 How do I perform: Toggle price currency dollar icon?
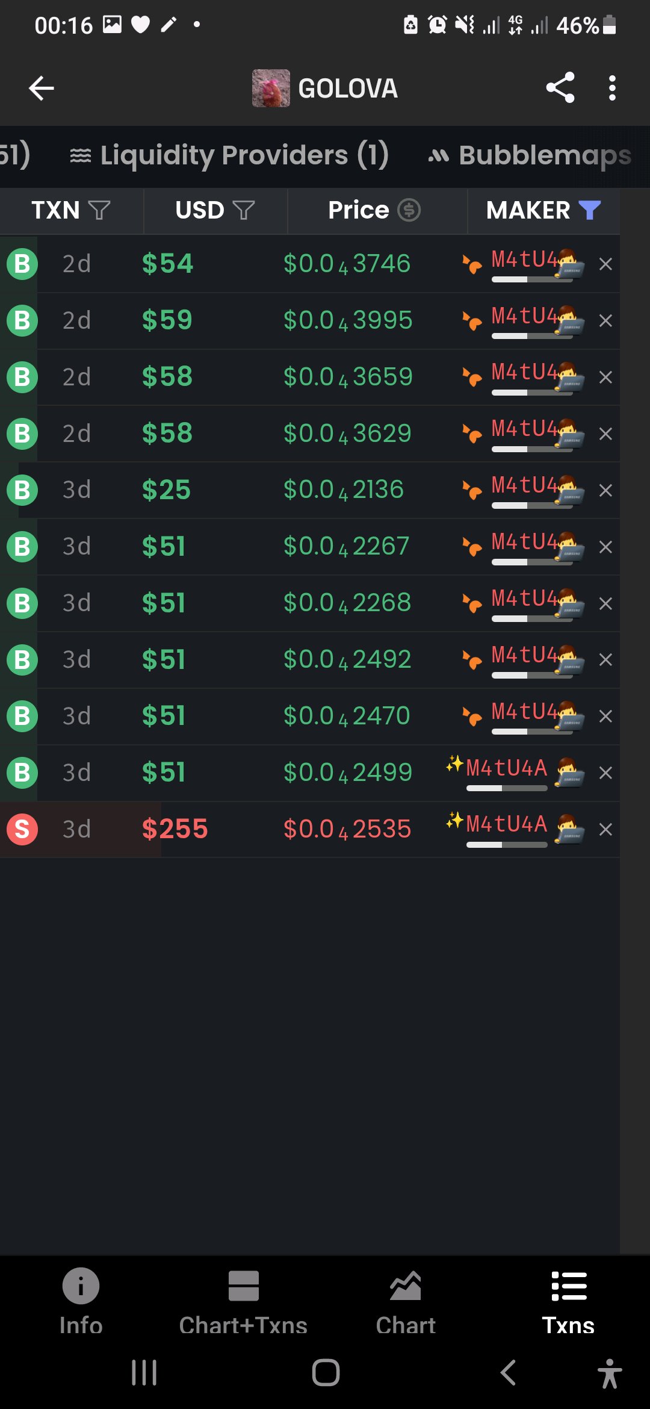[409, 210]
